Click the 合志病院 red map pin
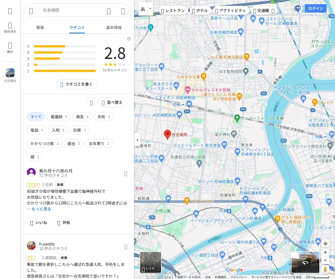Screen dimensions: 335x279 [167, 134]
